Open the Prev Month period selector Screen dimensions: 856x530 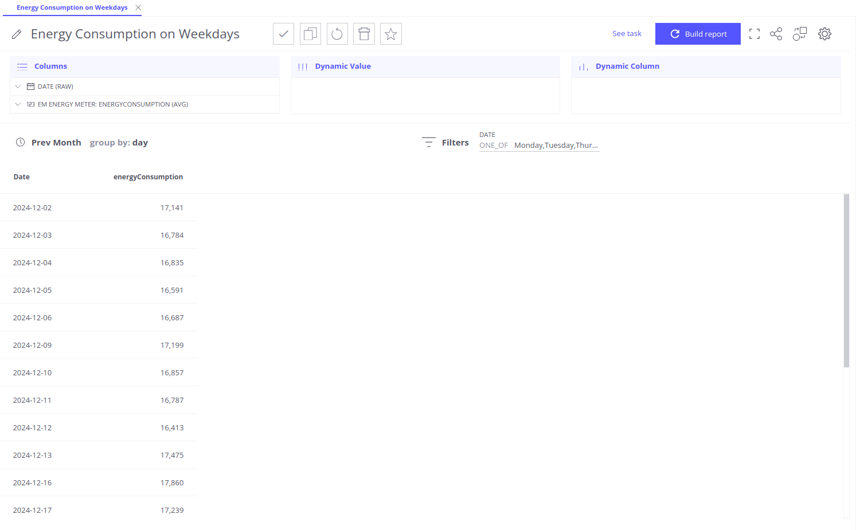point(56,143)
